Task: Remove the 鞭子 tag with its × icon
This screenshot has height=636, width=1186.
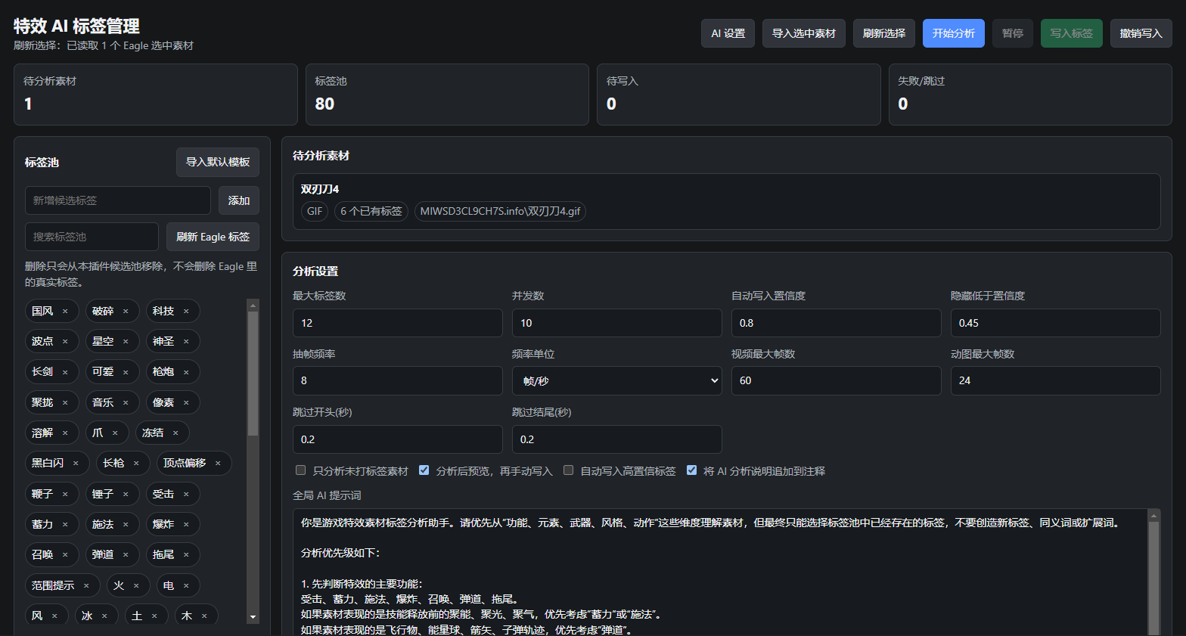Action: [x=65, y=495]
